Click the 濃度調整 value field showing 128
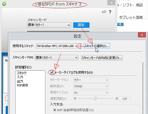This screenshot has height=114, width=148. click(x=125, y=99)
